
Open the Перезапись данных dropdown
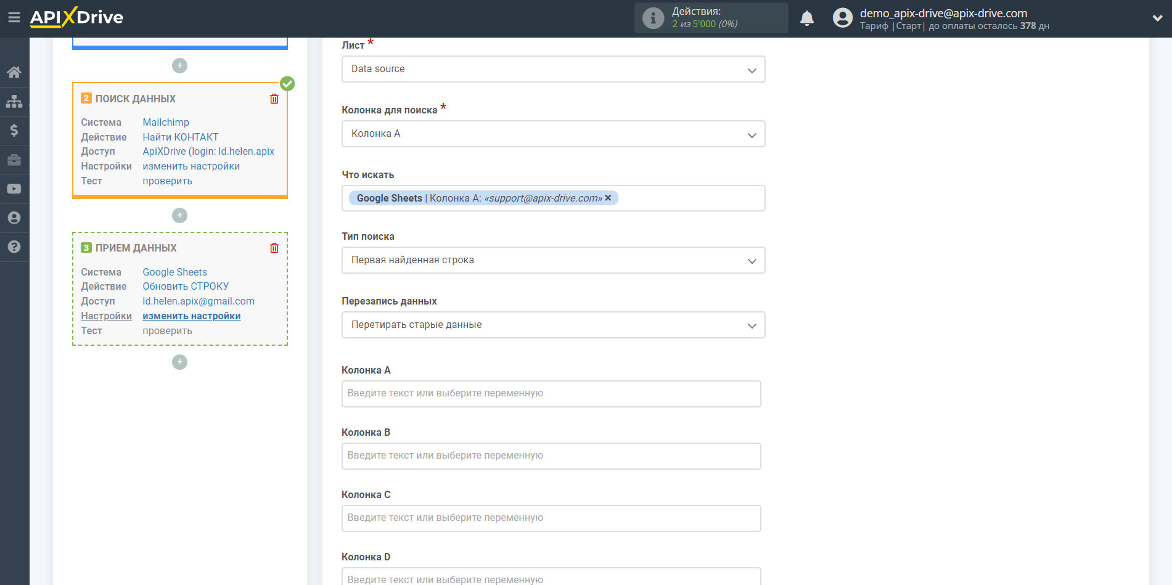(553, 325)
